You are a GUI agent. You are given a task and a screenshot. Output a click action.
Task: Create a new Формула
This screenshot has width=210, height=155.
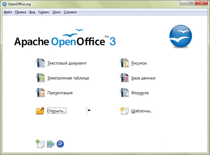[x=140, y=93]
